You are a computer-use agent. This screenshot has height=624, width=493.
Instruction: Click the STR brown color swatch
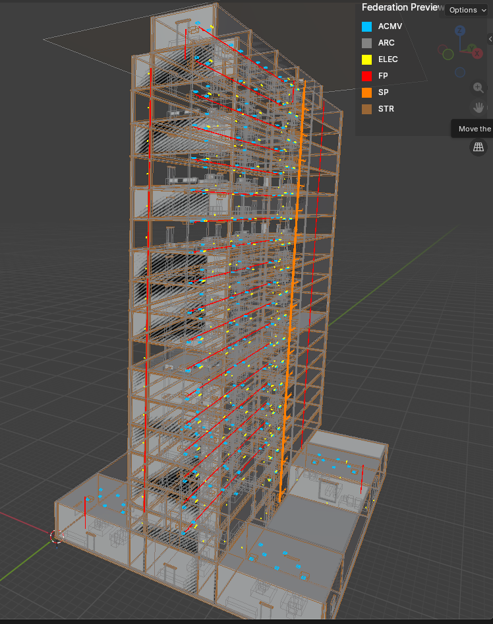366,109
